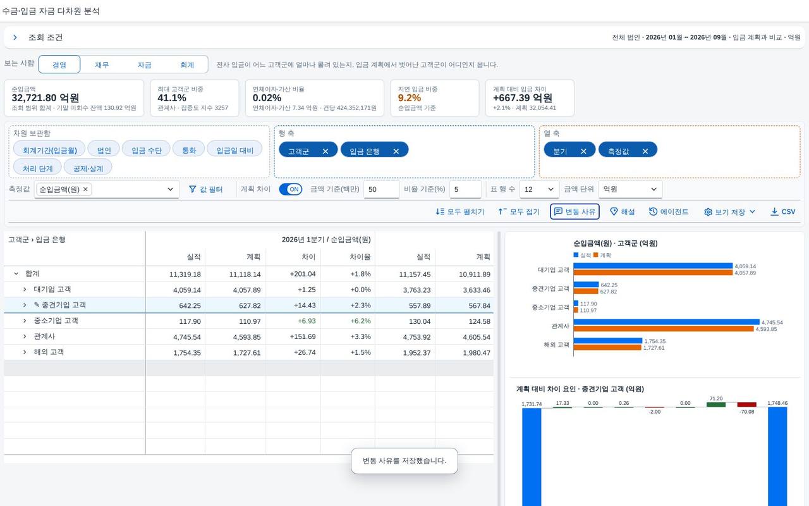Collapse the 합계 row
Screen dimensions: 809x506
16,274
